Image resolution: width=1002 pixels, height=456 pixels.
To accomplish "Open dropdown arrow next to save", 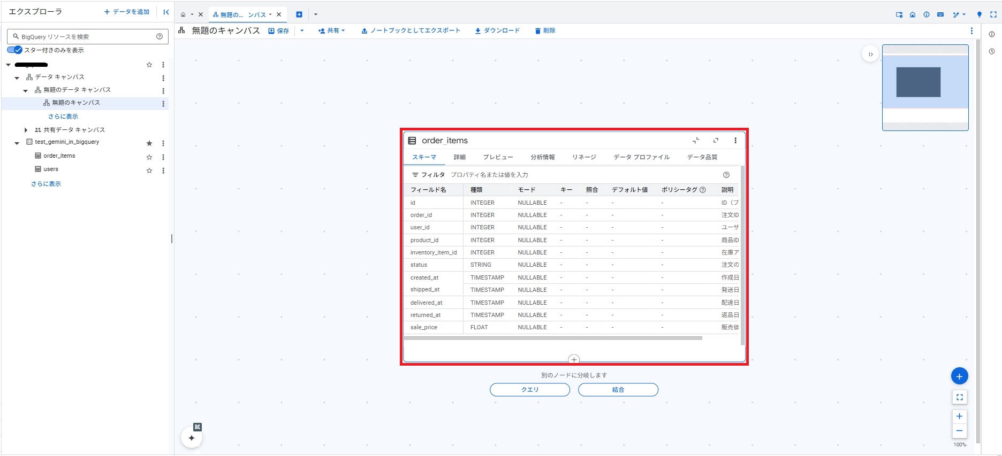I will tap(302, 31).
